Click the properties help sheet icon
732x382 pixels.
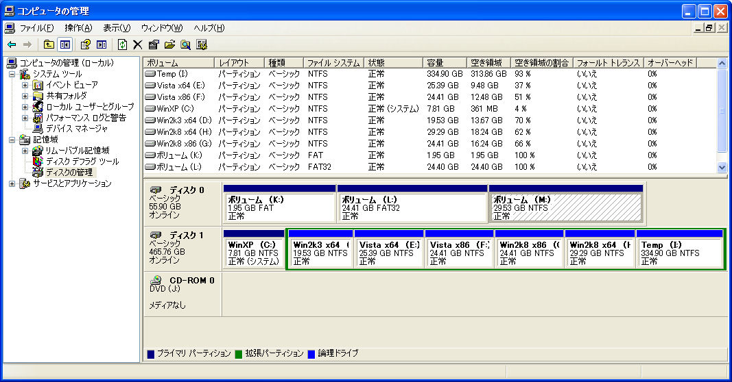tap(86, 44)
